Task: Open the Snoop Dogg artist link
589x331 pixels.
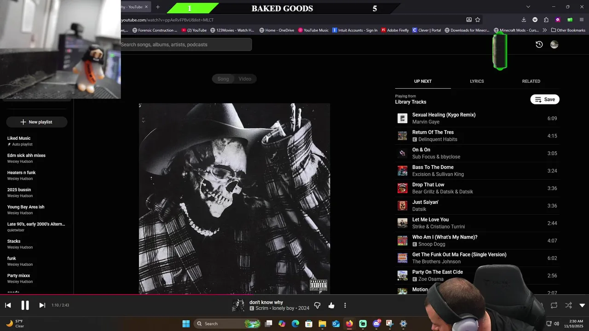Action: (432, 244)
